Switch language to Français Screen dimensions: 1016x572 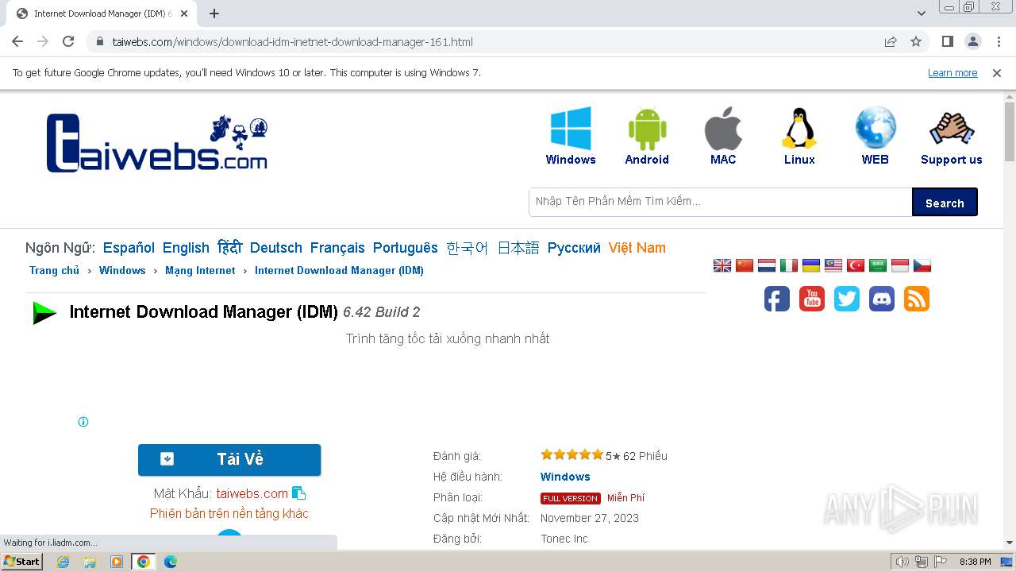pyautogui.click(x=337, y=248)
